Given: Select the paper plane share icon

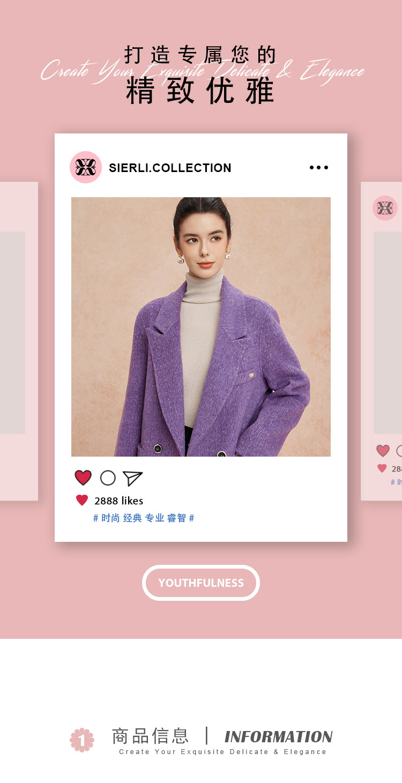Looking at the screenshot, I should pyautogui.click(x=132, y=478).
